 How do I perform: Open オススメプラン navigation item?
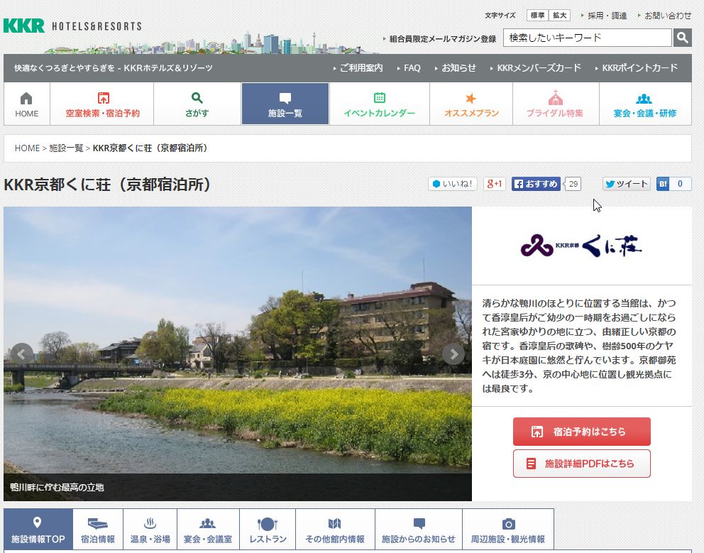click(x=471, y=104)
